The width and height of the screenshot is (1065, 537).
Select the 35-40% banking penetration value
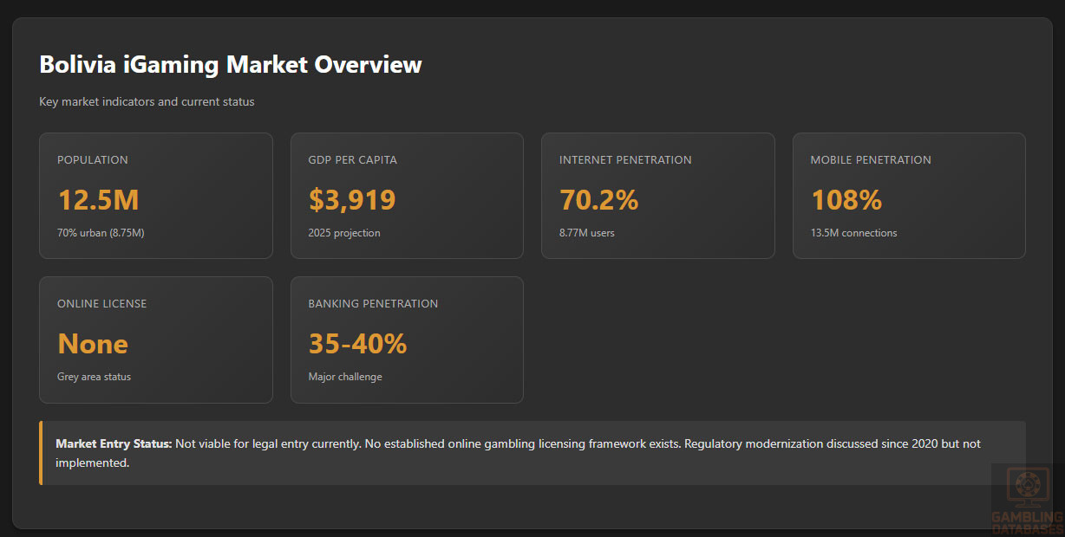click(x=357, y=344)
